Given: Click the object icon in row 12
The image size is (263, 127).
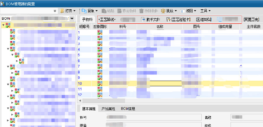Looking at the screenshot, I should click(100, 95).
